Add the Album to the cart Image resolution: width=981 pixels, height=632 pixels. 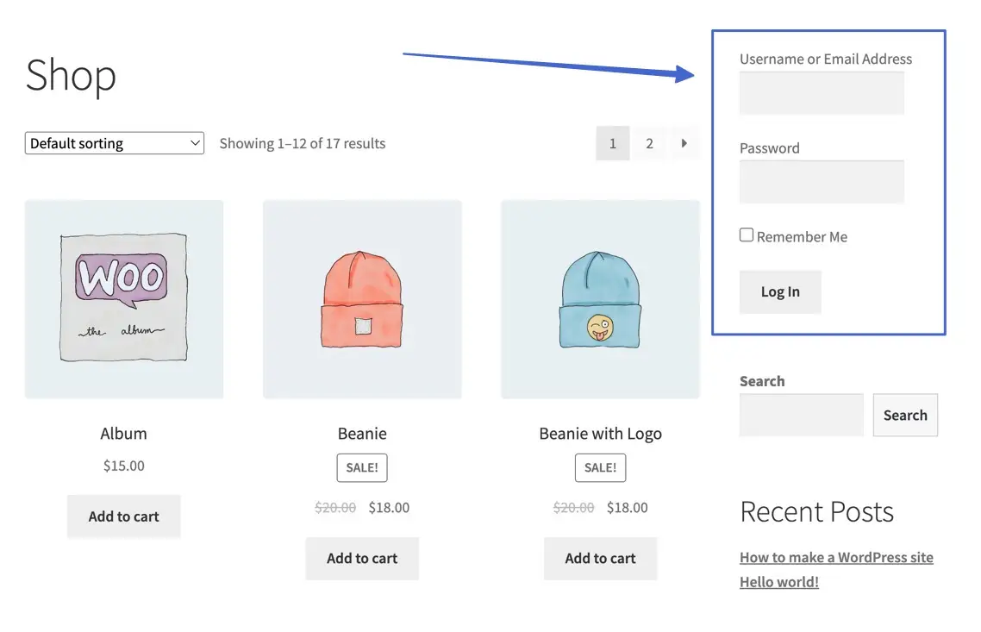click(123, 516)
